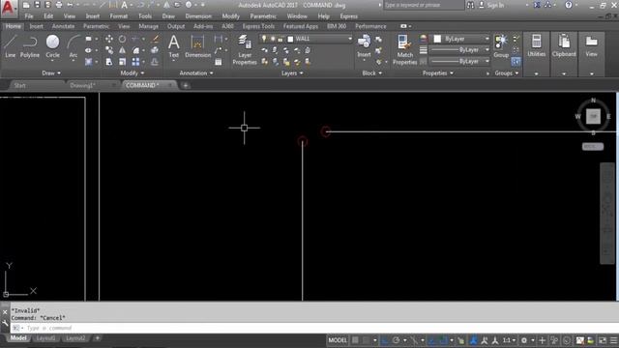Select the Polyline tool

(30, 46)
